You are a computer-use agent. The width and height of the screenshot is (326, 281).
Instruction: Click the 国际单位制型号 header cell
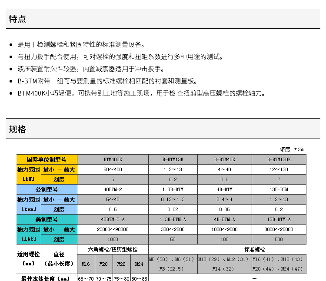point(47,159)
